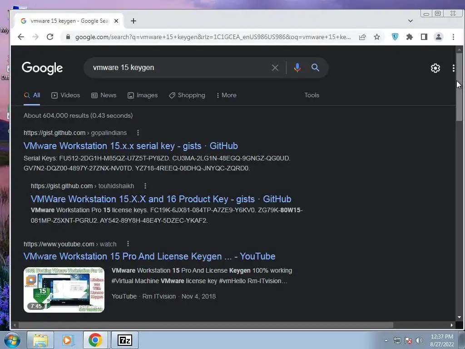This screenshot has height=349, width=465.
Task: Open Windows Explorer from taskbar
Action: pyautogui.click(x=40, y=340)
